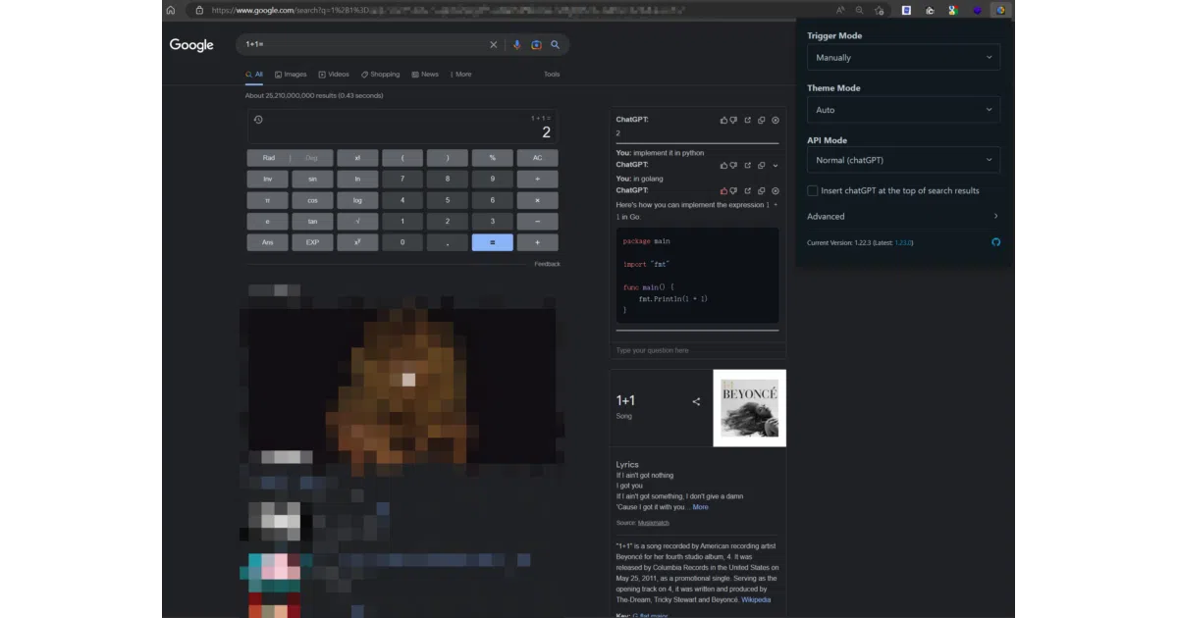Click the calculator log button

click(357, 200)
